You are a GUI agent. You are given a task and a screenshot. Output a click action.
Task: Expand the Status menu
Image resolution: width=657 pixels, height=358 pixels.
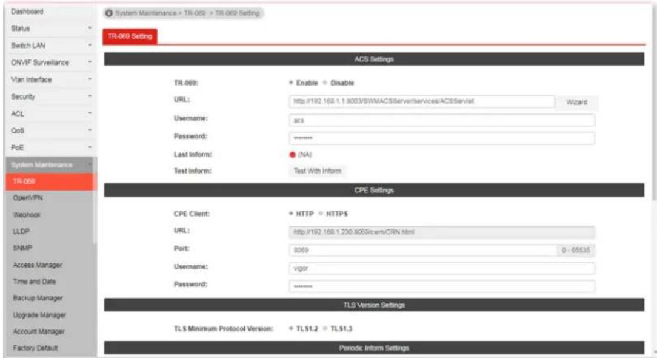[50, 29]
